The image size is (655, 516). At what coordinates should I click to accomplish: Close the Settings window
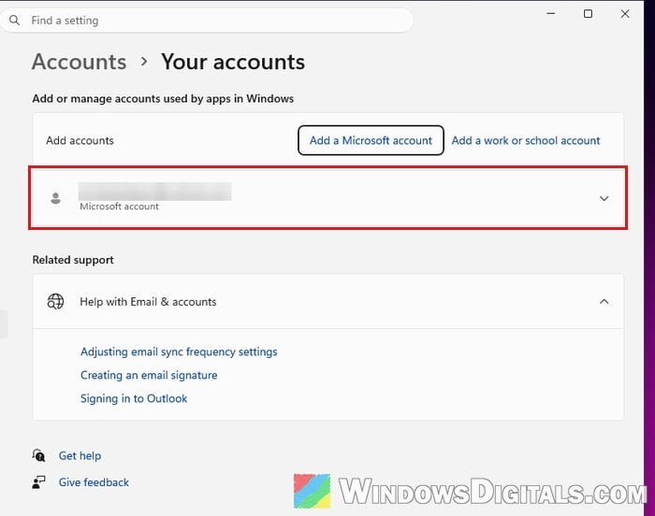point(625,13)
